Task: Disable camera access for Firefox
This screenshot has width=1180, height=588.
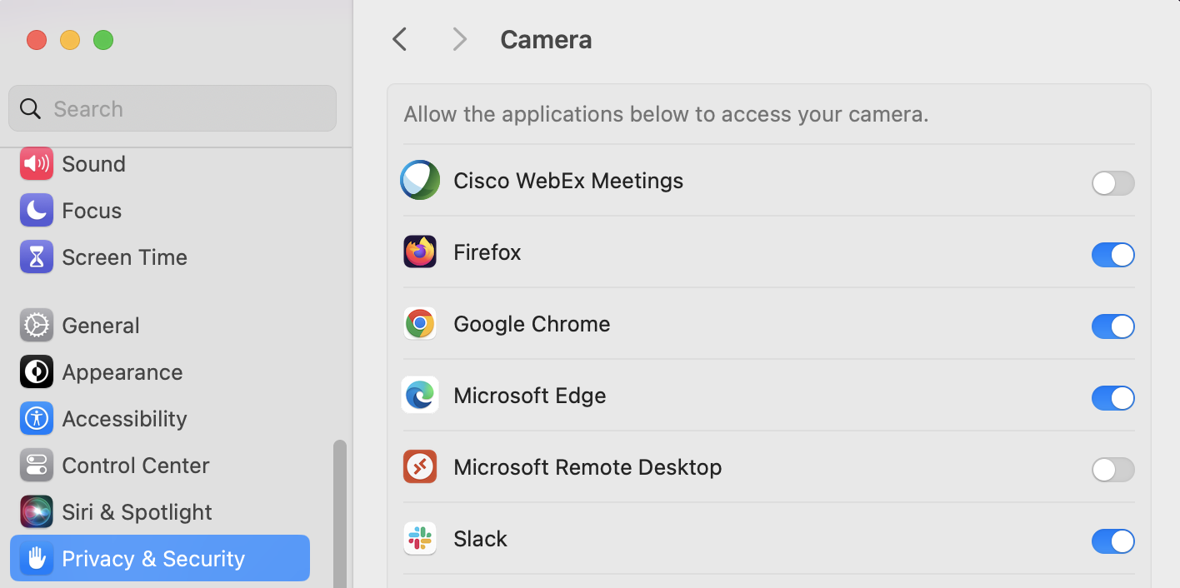Action: point(1112,255)
